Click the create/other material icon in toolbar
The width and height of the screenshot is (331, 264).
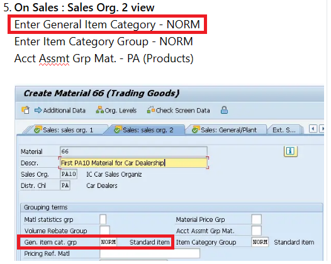[x=26, y=110]
